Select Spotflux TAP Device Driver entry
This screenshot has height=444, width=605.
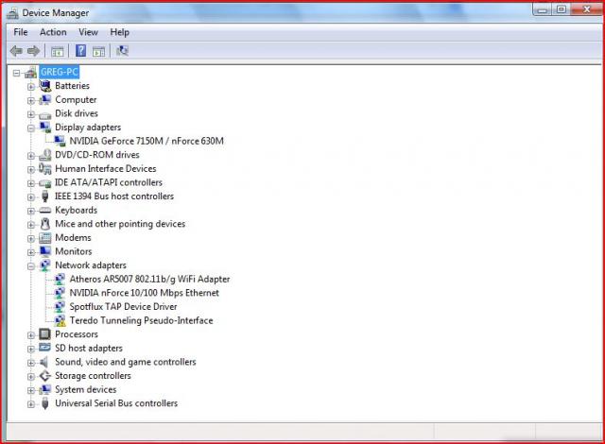123,307
